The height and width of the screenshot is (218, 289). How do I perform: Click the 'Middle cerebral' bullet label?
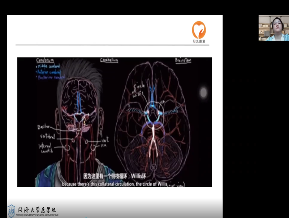(48, 66)
